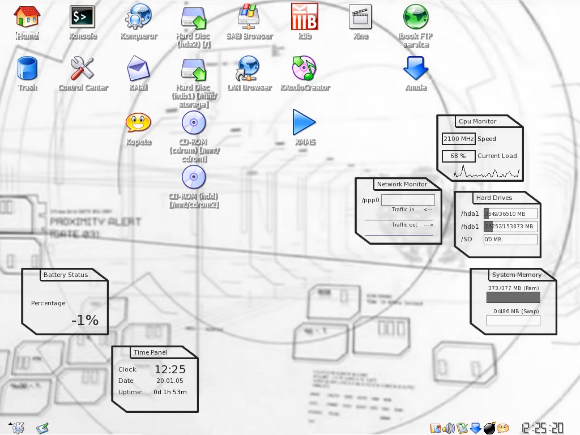Launch Konsole from the desktop

click(82, 16)
